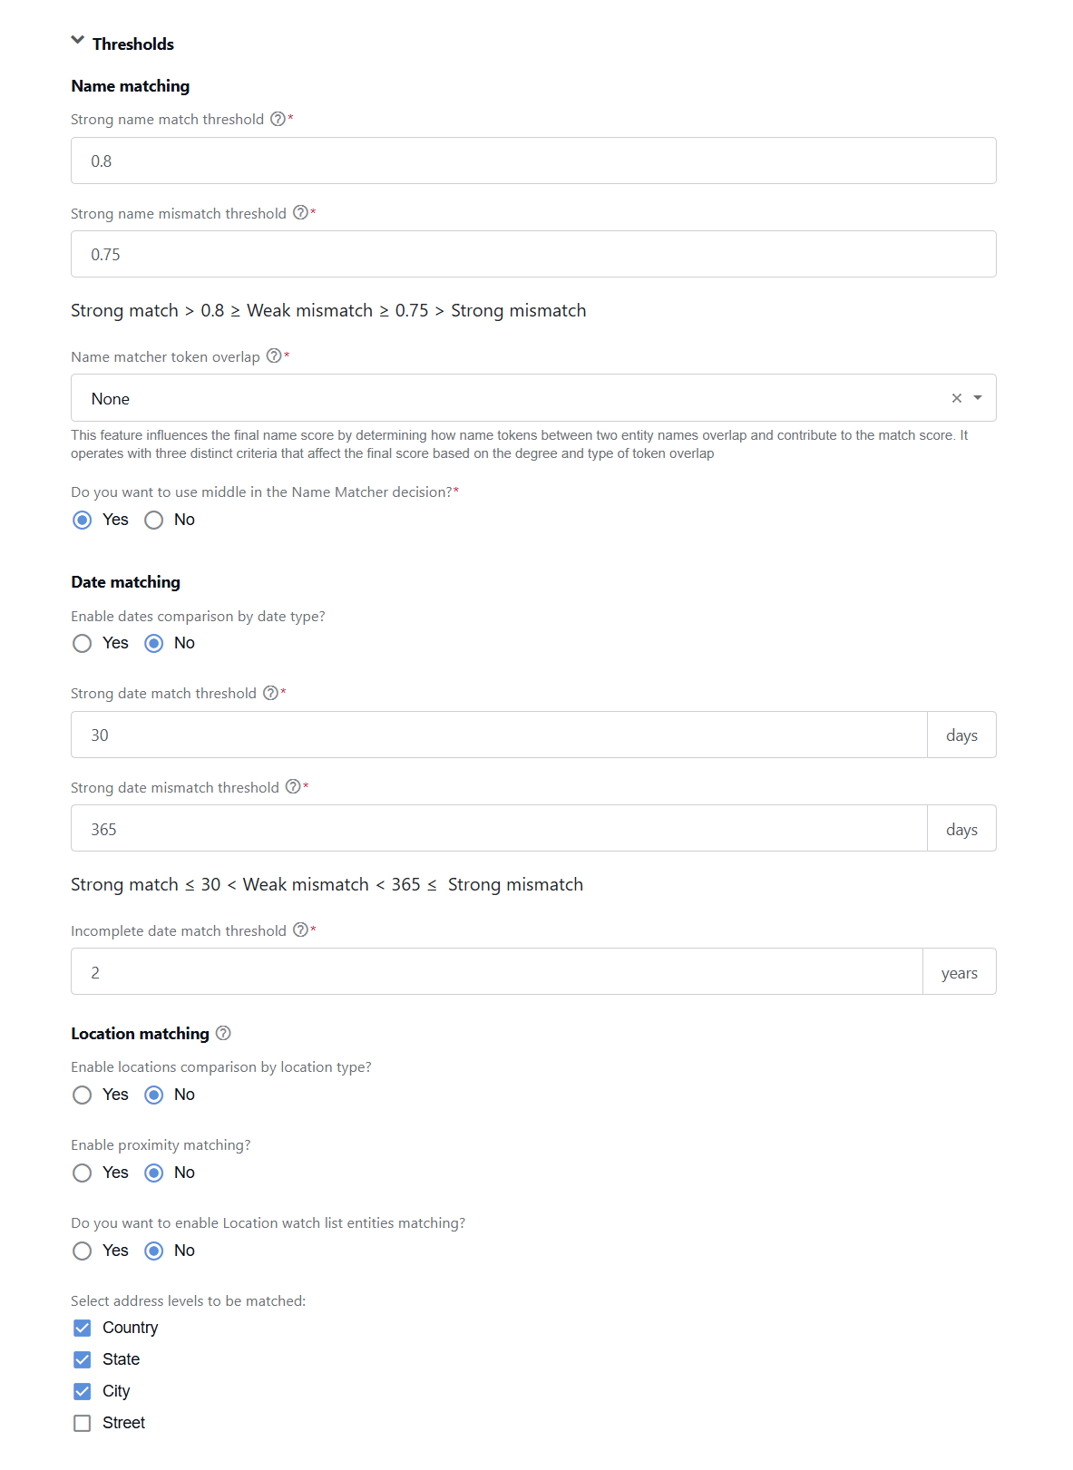Open help for Strong name match threshold
The image size is (1073, 1470).
coord(278,119)
